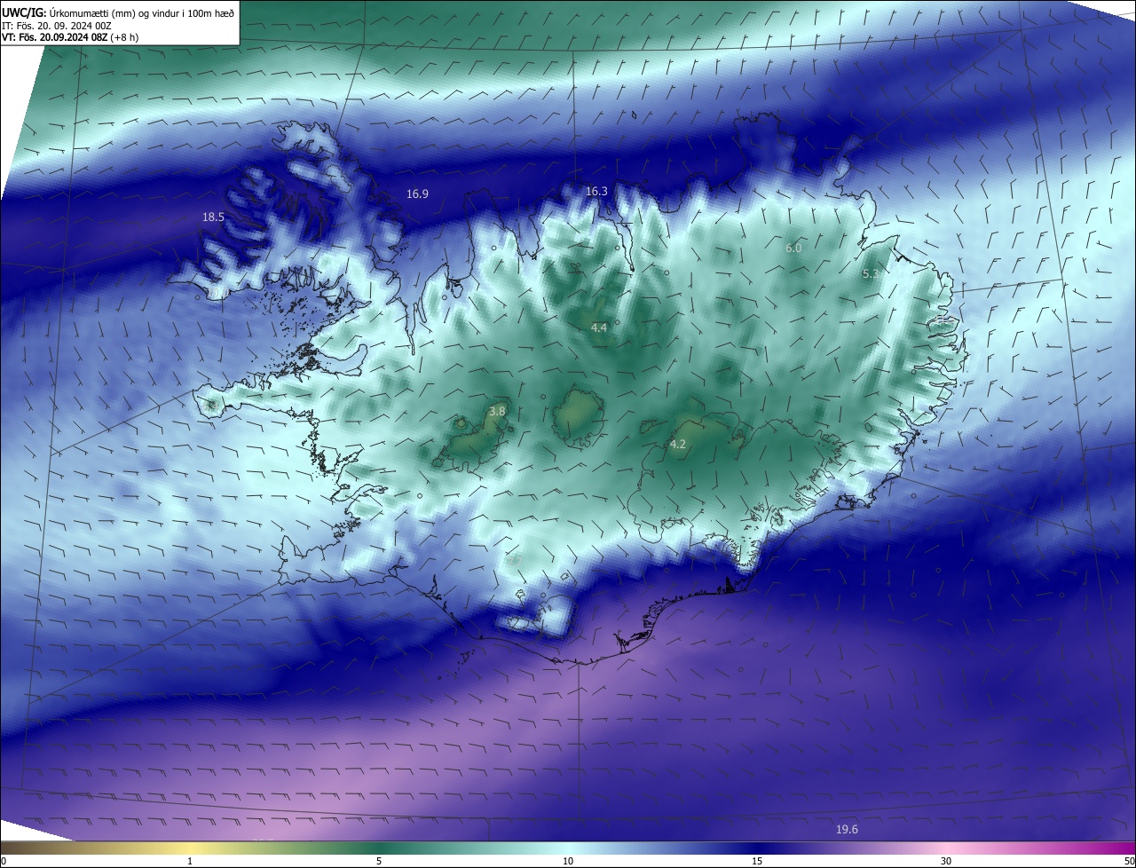Viewport: 1136px width, 868px height.
Task: Click the 19.6 value label south of Iceland
Action: 847,829
